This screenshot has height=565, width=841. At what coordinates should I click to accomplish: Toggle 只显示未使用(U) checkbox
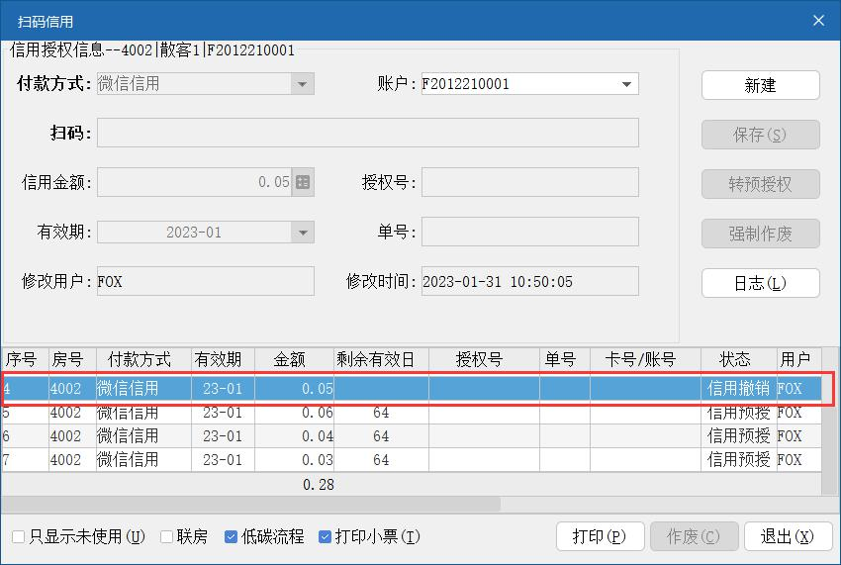click(x=18, y=536)
